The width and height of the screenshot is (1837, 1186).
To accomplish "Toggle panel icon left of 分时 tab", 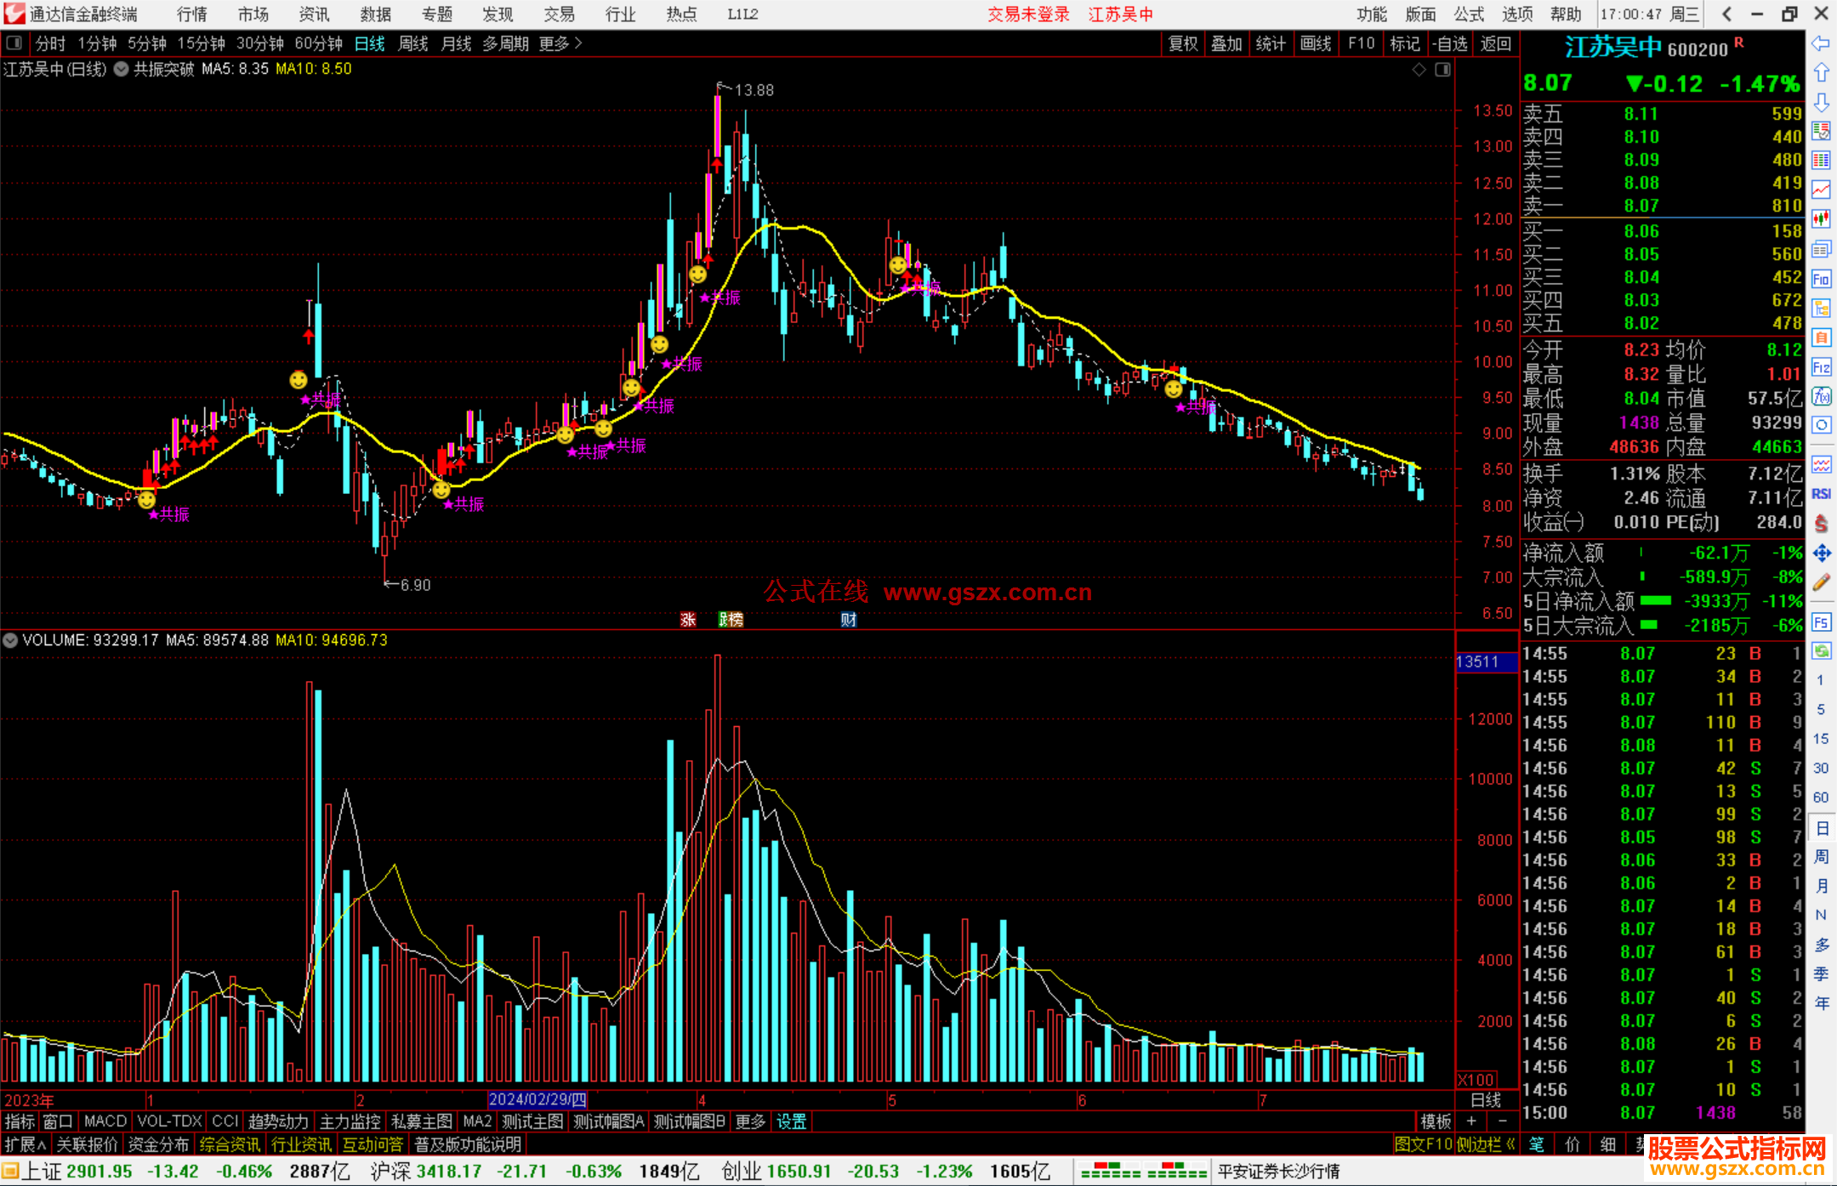I will (14, 43).
